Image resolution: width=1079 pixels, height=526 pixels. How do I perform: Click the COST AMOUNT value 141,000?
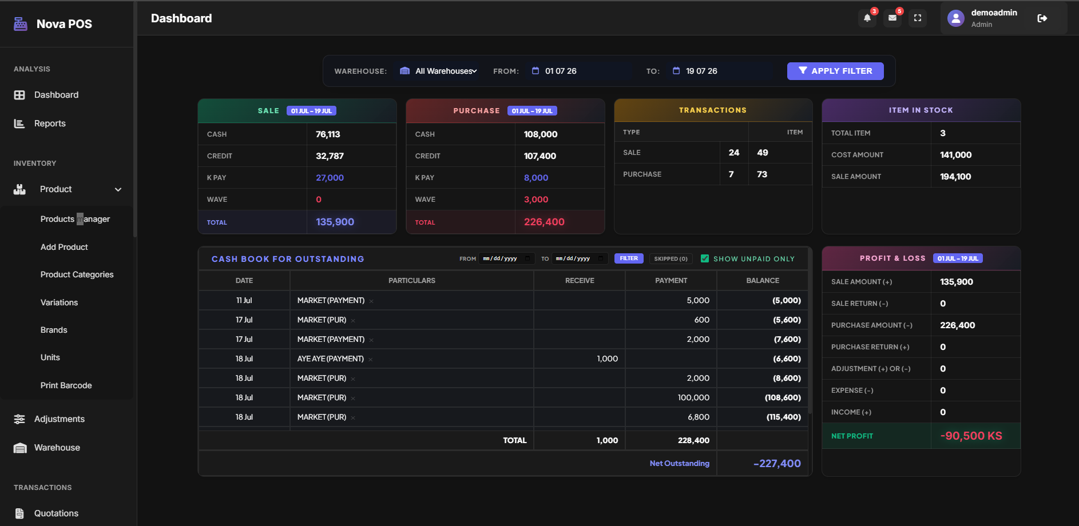click(955, 155)
